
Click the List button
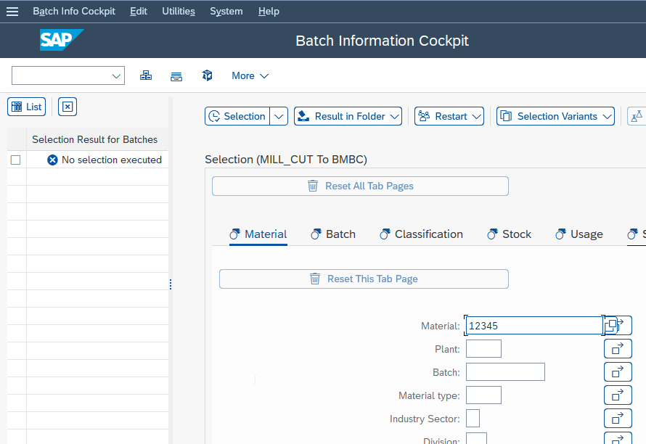[x=26, y=107]
